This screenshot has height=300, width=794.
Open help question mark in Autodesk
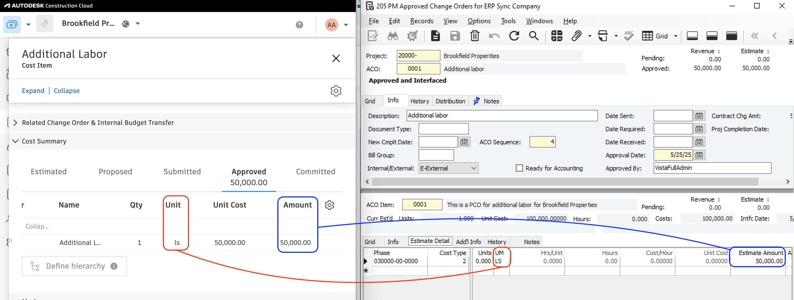(x=299, y=25)
